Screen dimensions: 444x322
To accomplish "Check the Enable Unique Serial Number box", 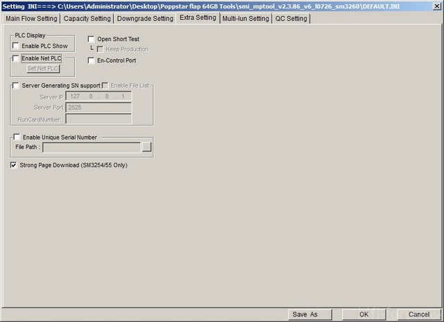I will coord(17,137).
